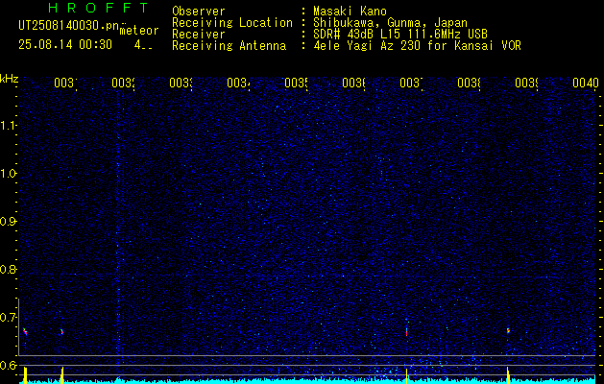Click the yellow power spike below 0037
This screenshot has width=604, height=384.
[x=406, y=375]
